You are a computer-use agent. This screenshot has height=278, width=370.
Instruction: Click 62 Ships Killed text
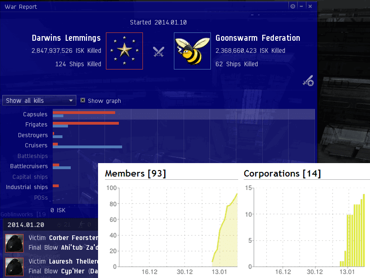click(x=237, y=64)
